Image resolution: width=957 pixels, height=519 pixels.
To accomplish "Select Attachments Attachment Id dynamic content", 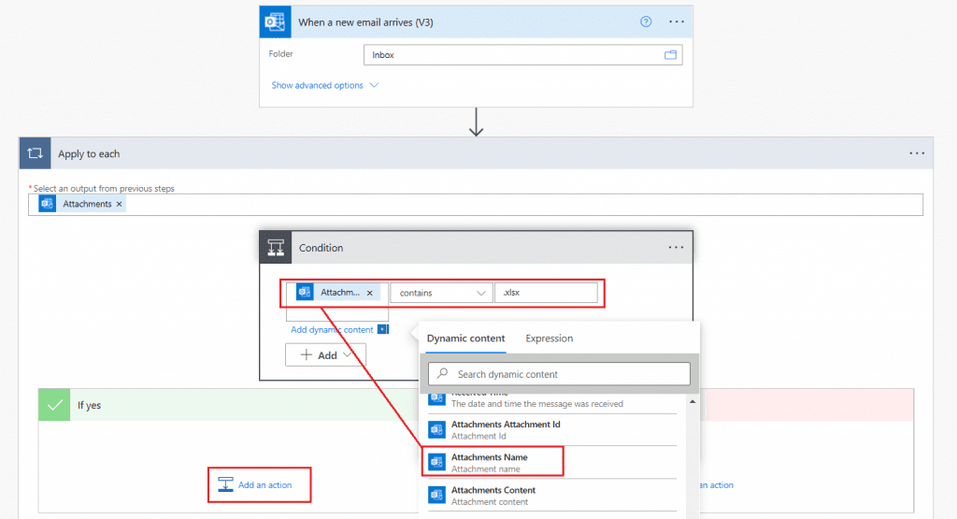I will click(x=551, y=430).
